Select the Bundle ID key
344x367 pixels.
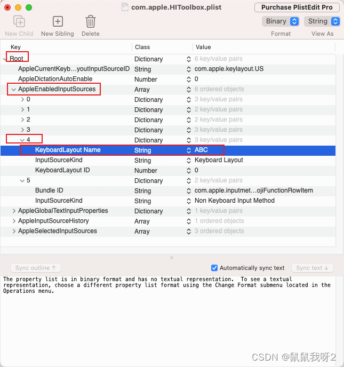point(49,190)
